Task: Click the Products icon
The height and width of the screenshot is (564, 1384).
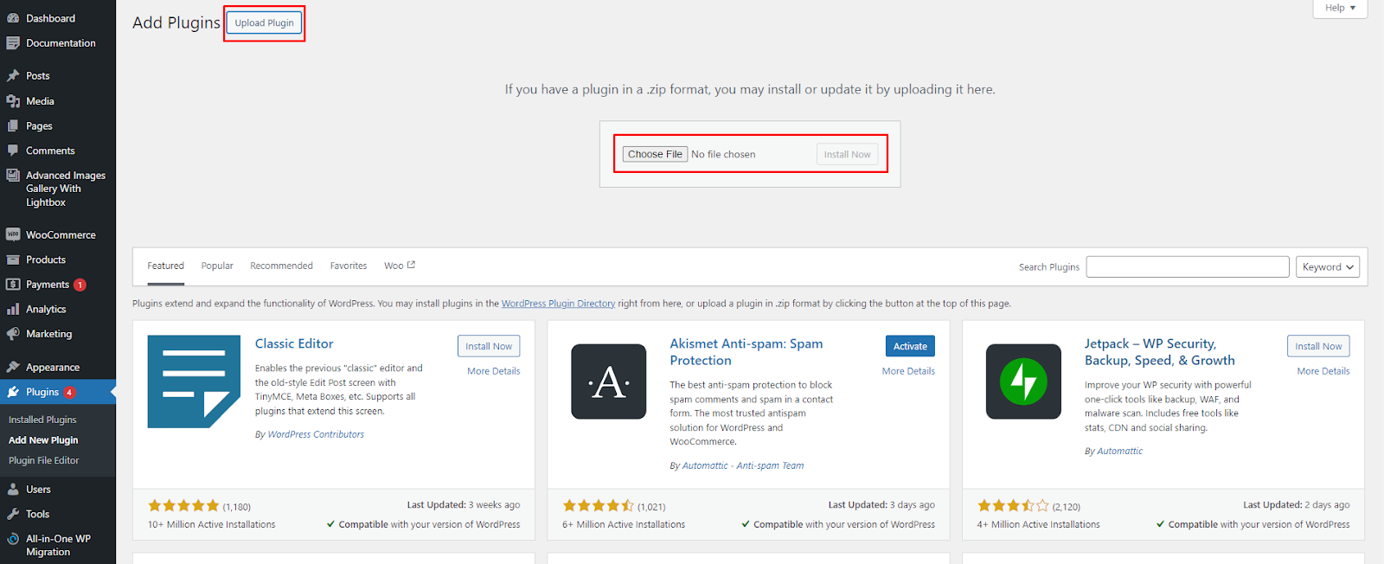Action: 13,260
